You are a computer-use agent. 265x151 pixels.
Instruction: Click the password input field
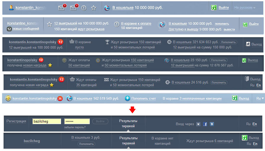click(x=77, y=121)
